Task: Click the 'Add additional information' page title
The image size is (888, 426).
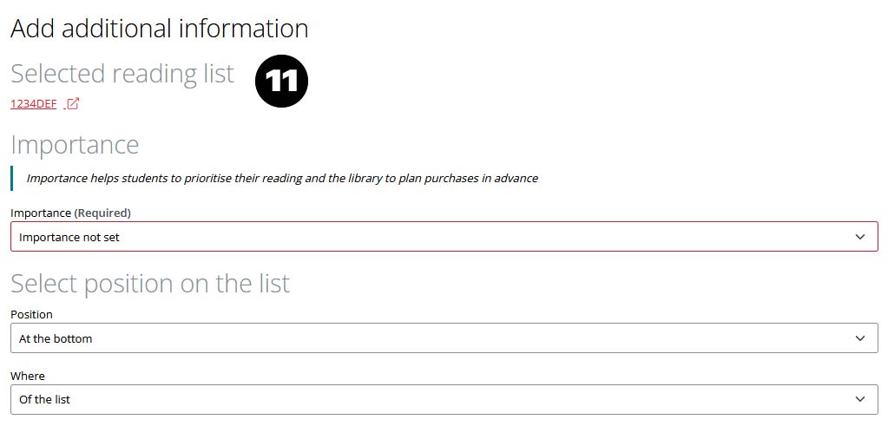Action: click(x=160, y=29)
